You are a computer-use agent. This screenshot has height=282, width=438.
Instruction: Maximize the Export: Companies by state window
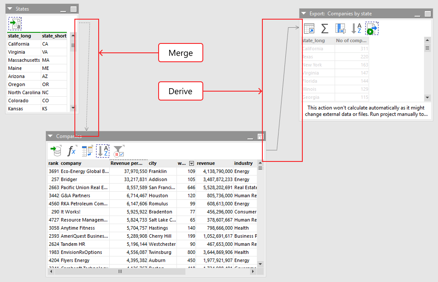(428, 14)
